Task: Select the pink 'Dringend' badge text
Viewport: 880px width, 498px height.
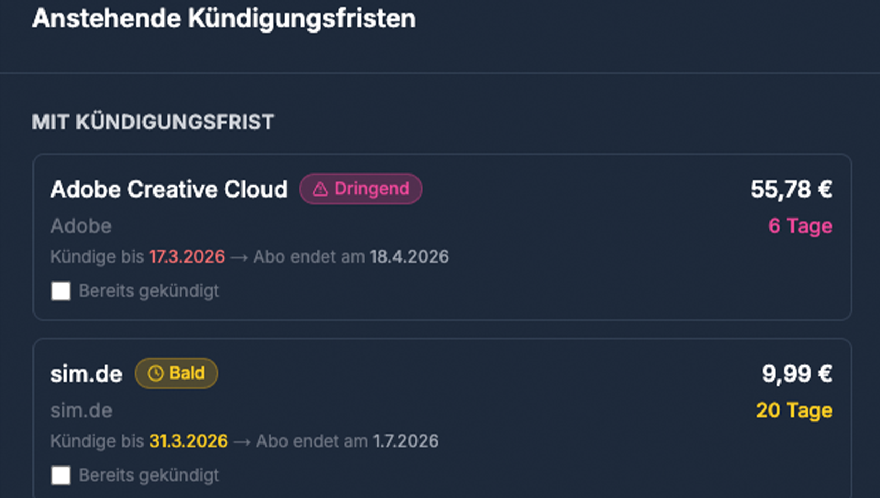Action: click(x=371, y=189)
